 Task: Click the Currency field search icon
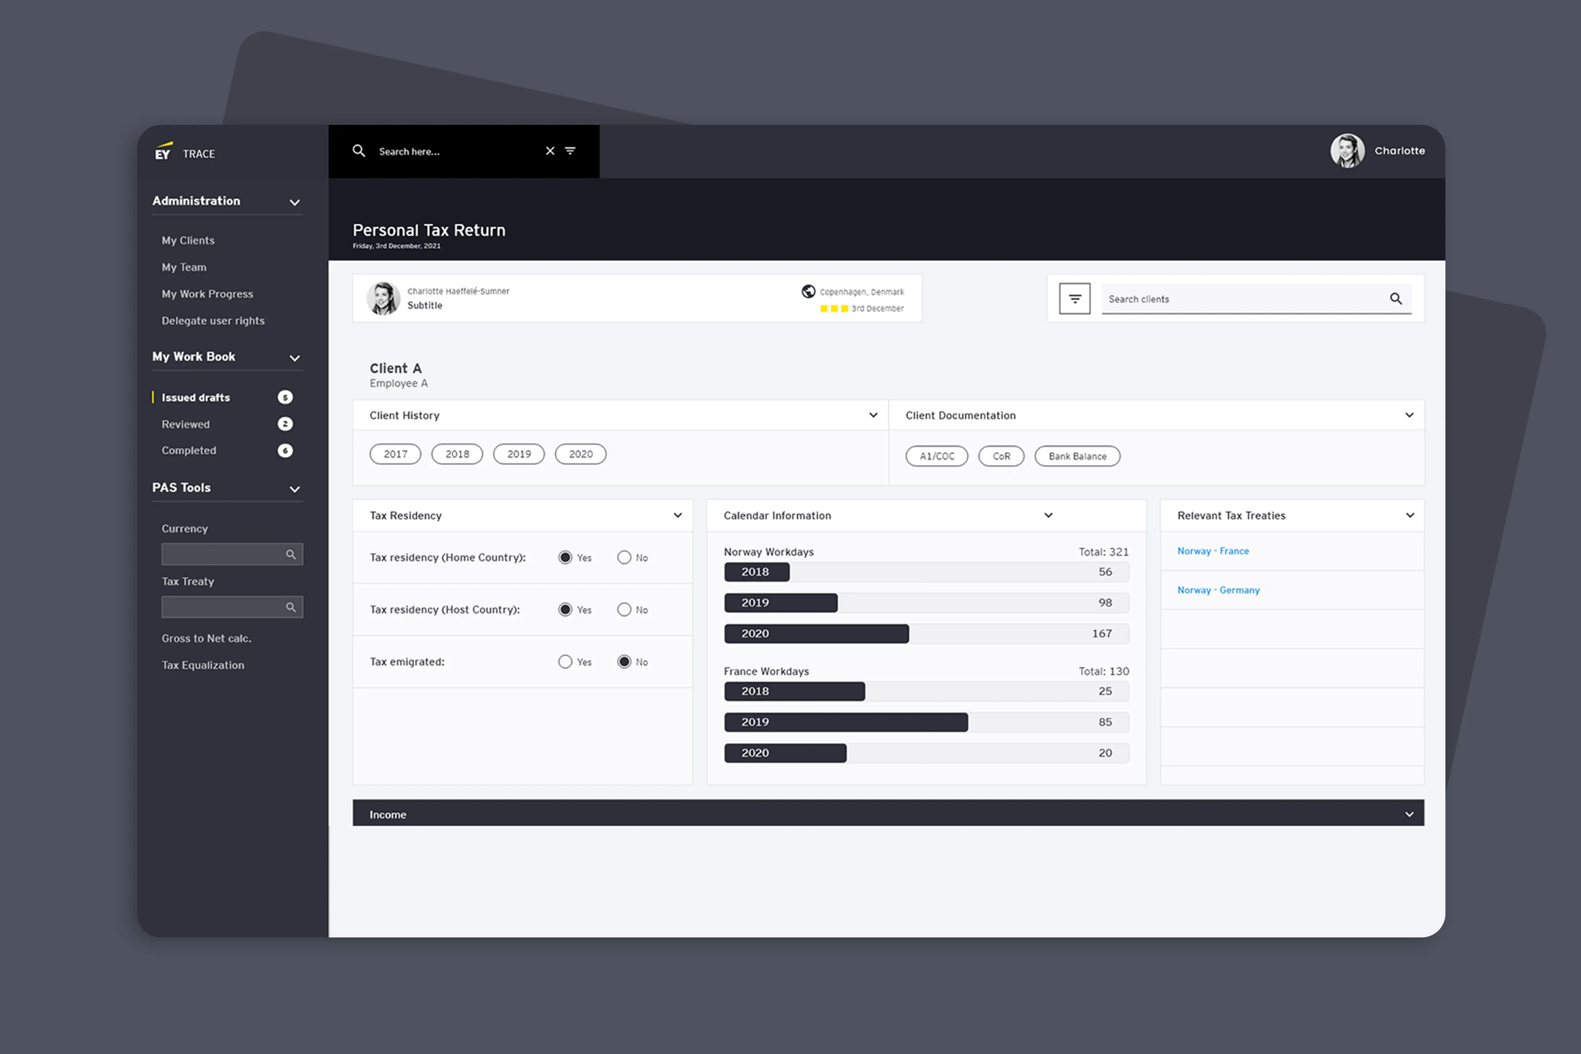click(x=291, y=554)
